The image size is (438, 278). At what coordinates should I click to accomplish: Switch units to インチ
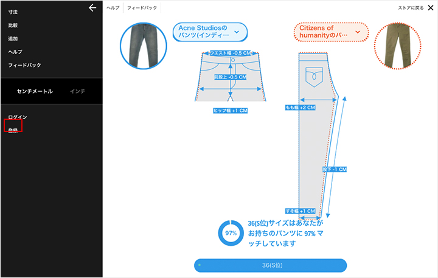click(78, 91)
